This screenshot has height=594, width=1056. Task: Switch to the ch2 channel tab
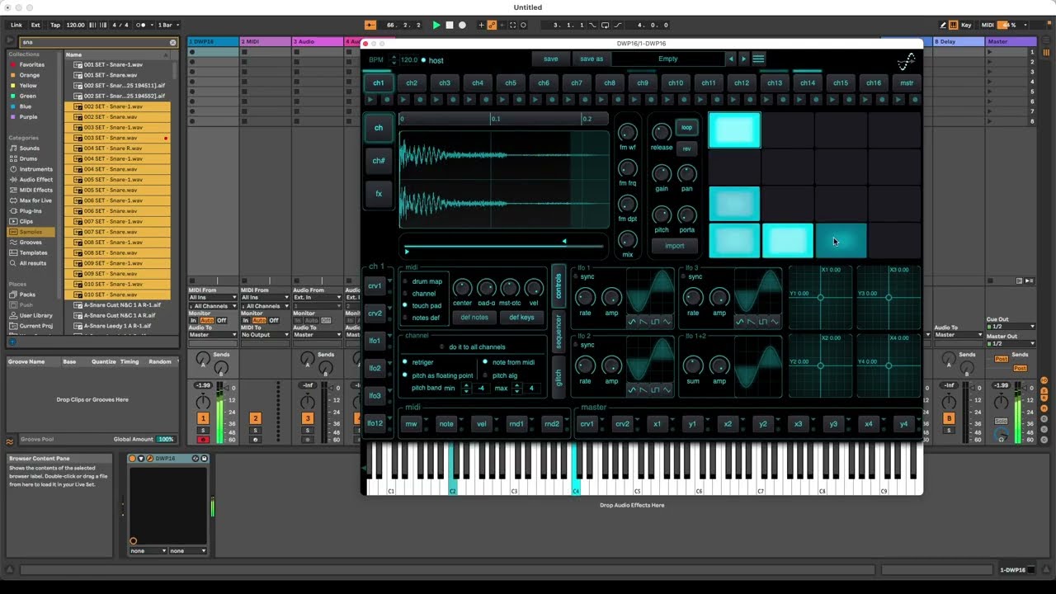pyautogui.click(x=412, y=83)
